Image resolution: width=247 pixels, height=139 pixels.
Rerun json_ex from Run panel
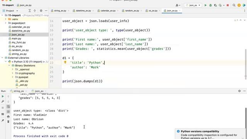(x=3, y=96)
